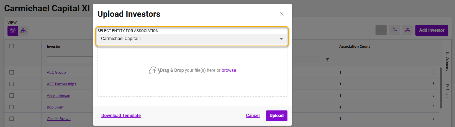The width and height of the screenshot is (455, 127).
Task: Click the Investor column filter text box
Action: point(70,60)
